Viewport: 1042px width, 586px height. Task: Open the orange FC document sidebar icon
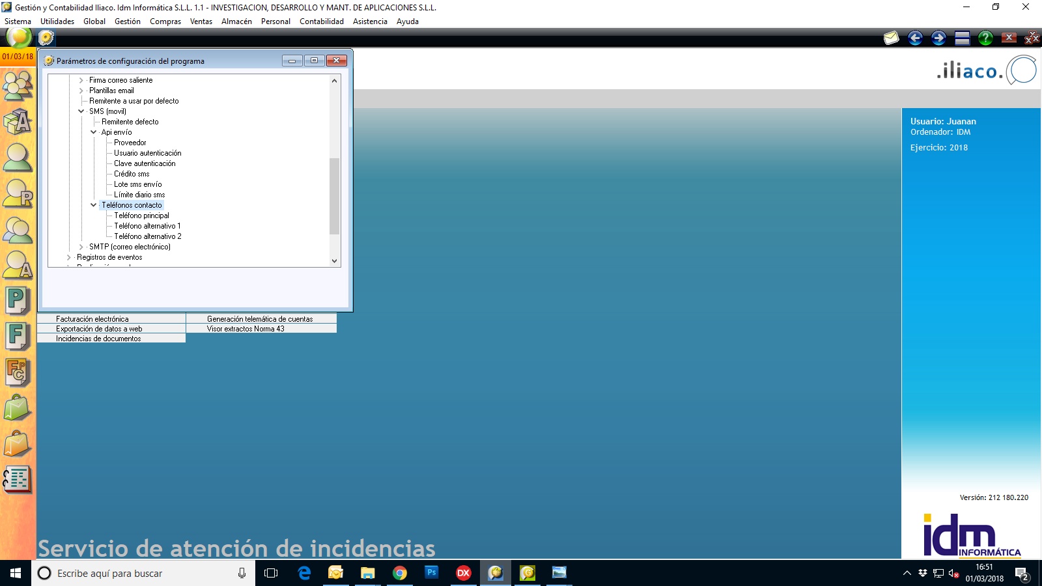click(x=18, y=372)
